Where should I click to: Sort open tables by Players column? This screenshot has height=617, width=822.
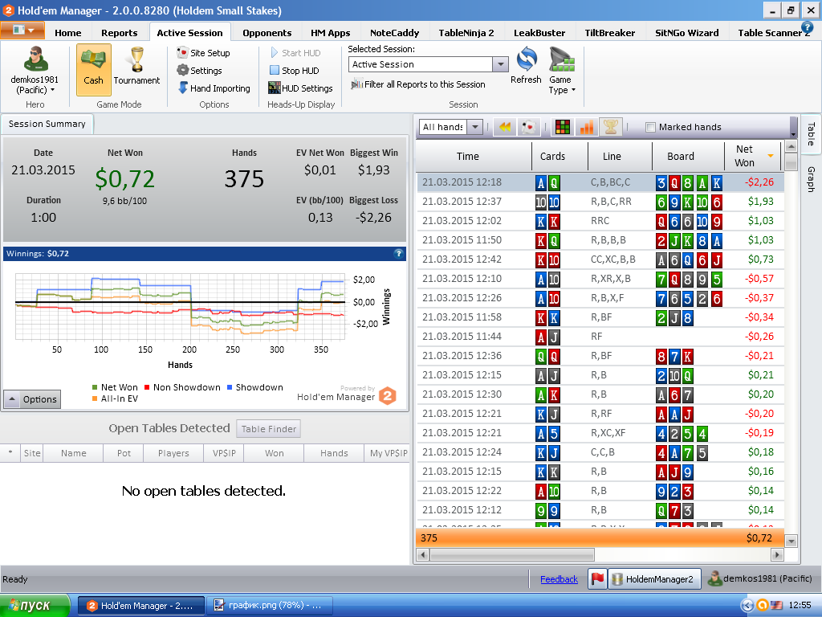click(x=173, y=453)
